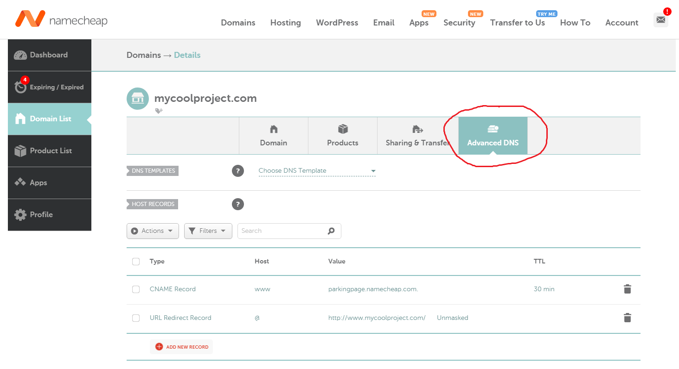
Task: Open the Transfer to Us menu
Action: click(x=518, y=23)
